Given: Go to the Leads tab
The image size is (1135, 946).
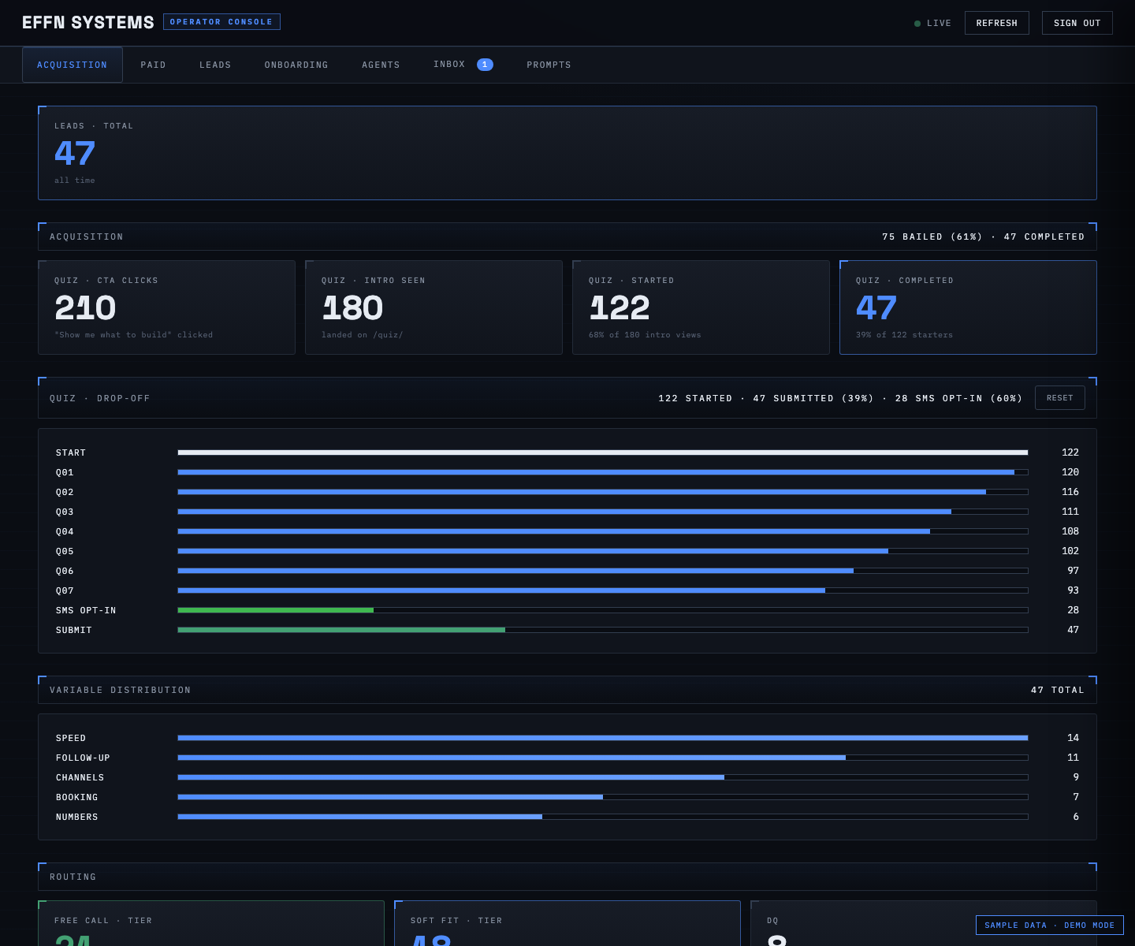Looking at the screenshot, I should pos(215,65).
